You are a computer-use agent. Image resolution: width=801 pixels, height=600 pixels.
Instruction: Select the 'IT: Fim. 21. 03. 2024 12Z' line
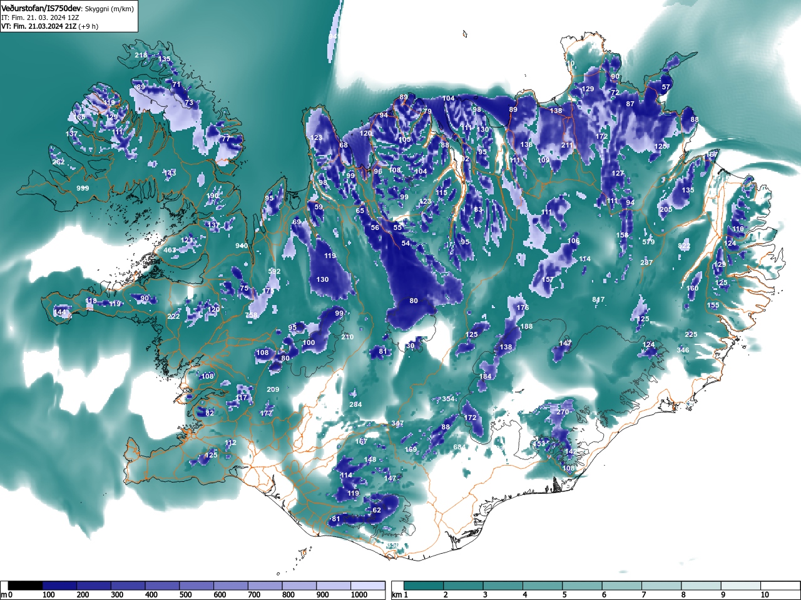41,17
